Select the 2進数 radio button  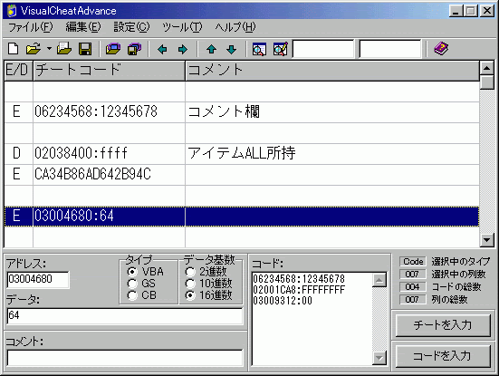click(190, 272)
